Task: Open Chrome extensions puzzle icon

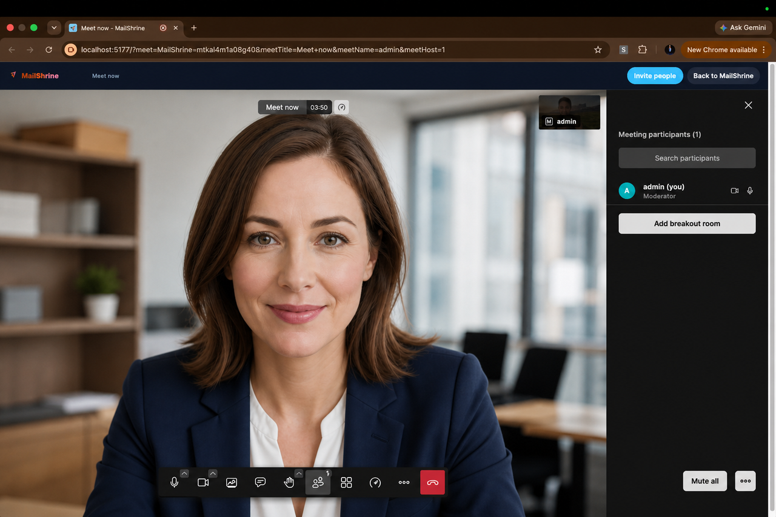Action: [x=643, y=50]
